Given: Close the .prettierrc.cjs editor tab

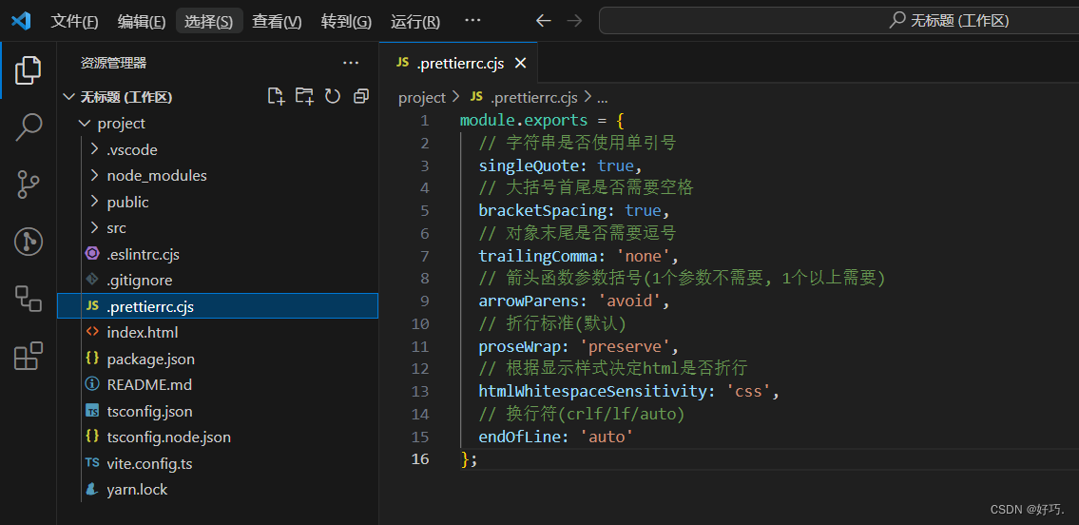Looking at the screenshot, I should click(520, 63).
